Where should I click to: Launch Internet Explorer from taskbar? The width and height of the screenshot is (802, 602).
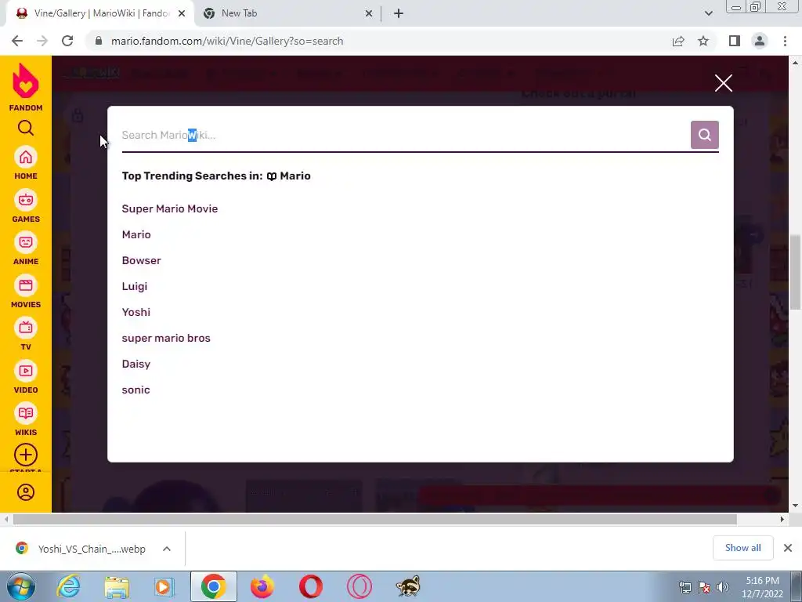[x=68, y=586]
